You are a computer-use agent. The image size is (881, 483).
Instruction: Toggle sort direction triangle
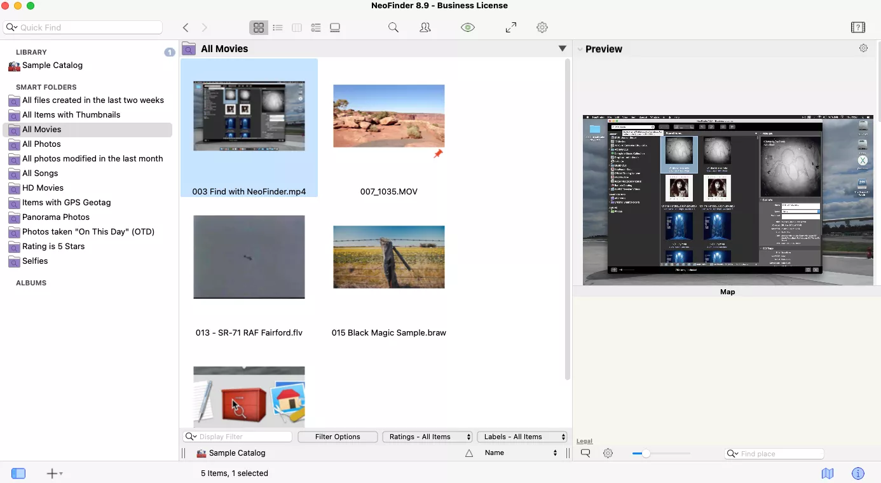click(x=469, y=453)
